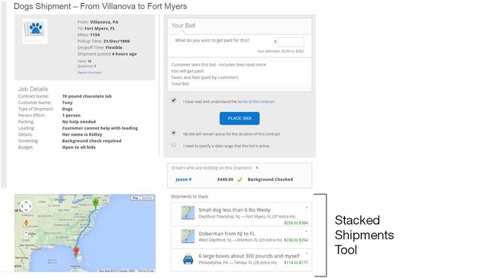Click the map pan control
483x278 pixels.
pos(26,206)
